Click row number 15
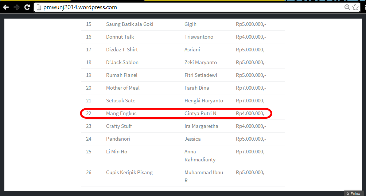Viewport: 366px width, 196px height. click(x=89, y=24)
